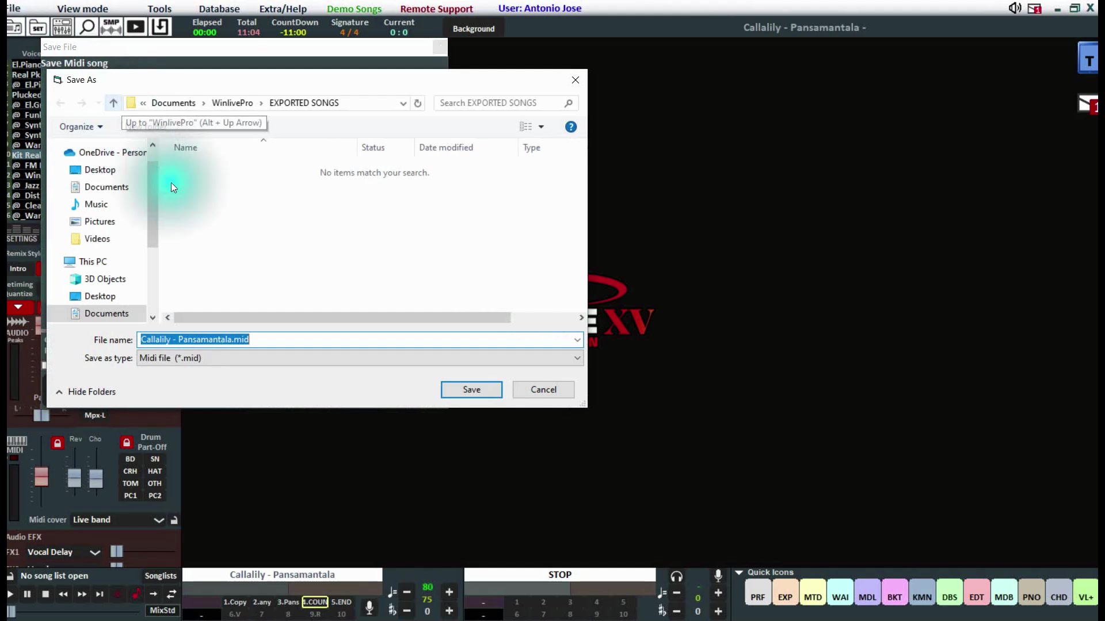
Task: Open the Database menu
Action: [219, 9]
